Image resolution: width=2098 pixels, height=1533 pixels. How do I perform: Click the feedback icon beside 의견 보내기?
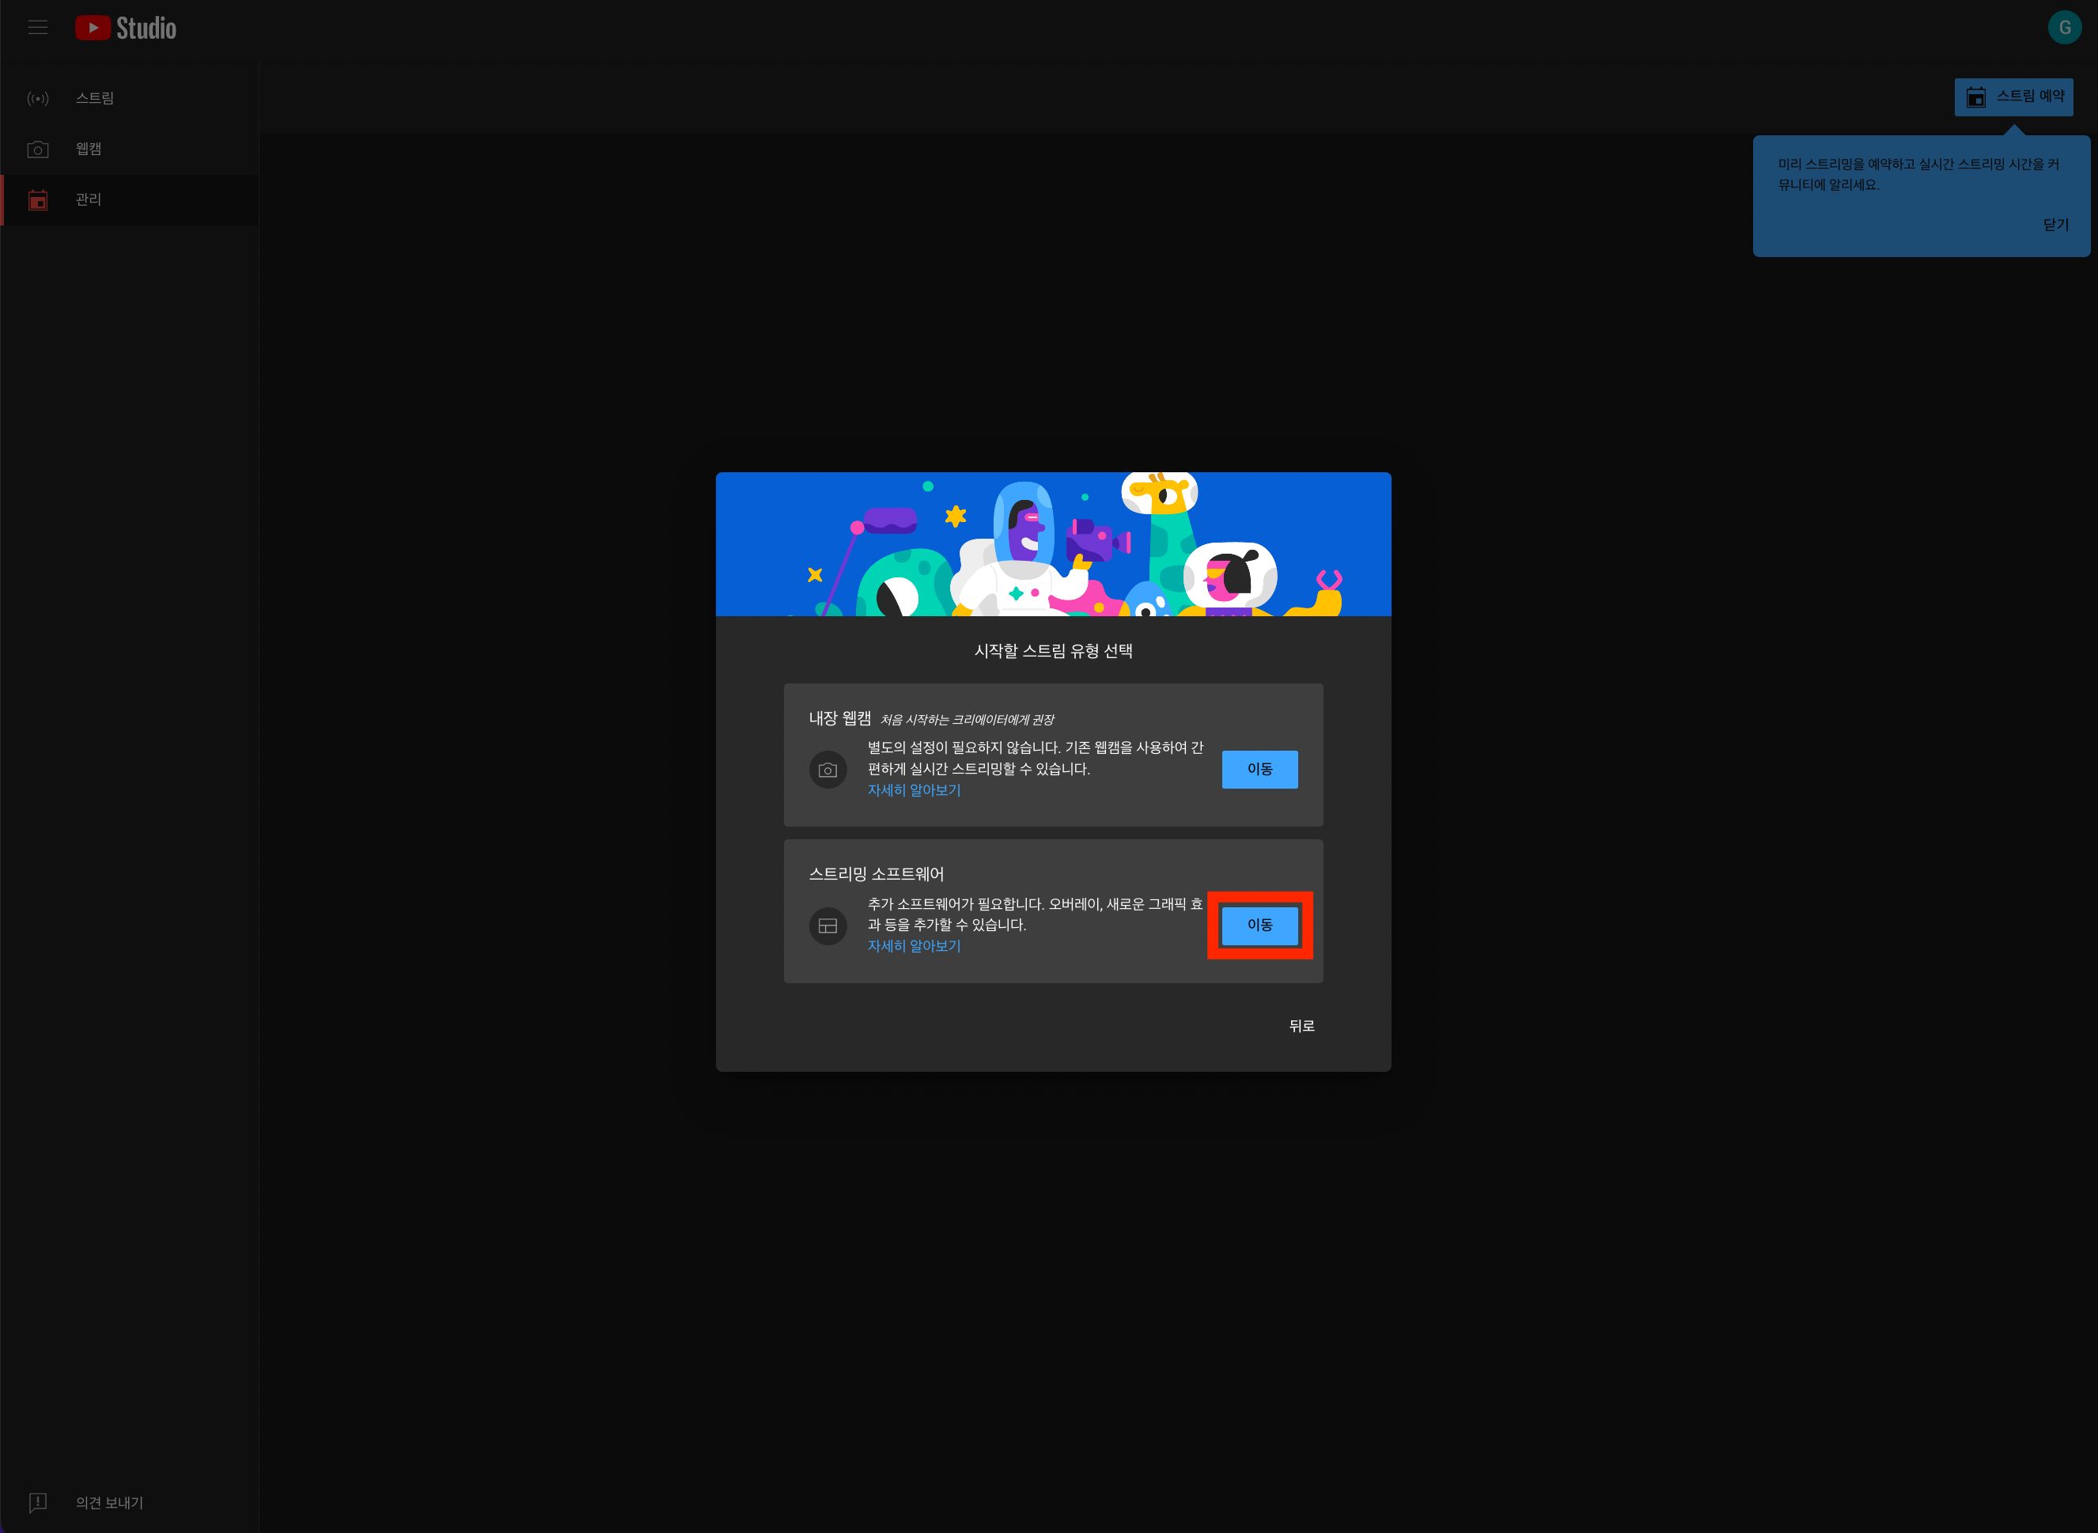[38, 1502]
